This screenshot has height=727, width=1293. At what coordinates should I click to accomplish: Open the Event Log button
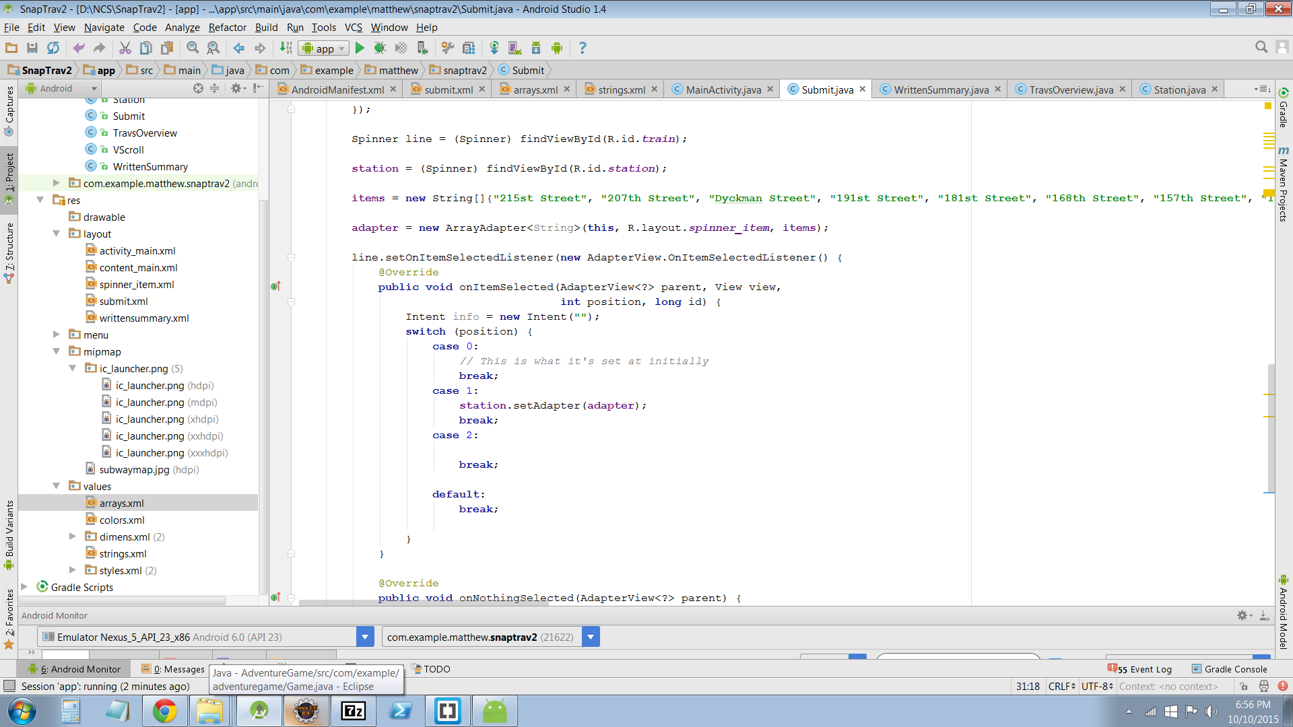1141,669
